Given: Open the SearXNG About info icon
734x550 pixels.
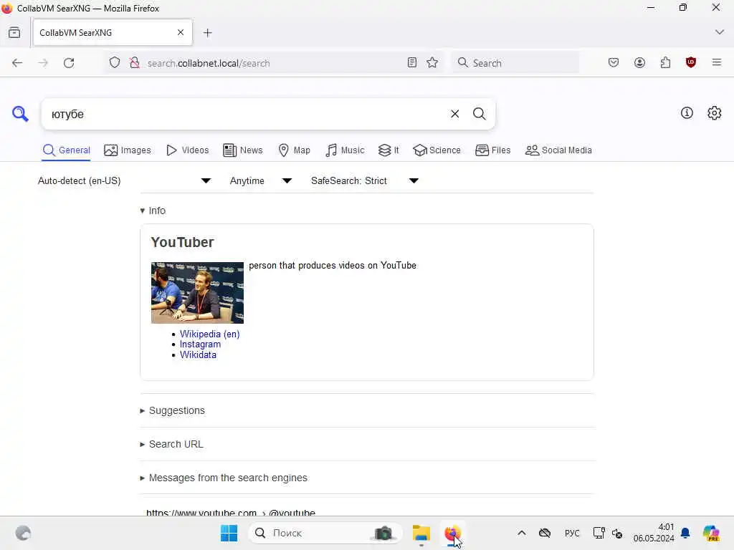Looking at the screenshot, I should coord(686,112).
